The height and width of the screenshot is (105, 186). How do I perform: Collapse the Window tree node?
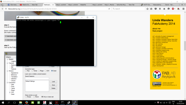[7, 71]
